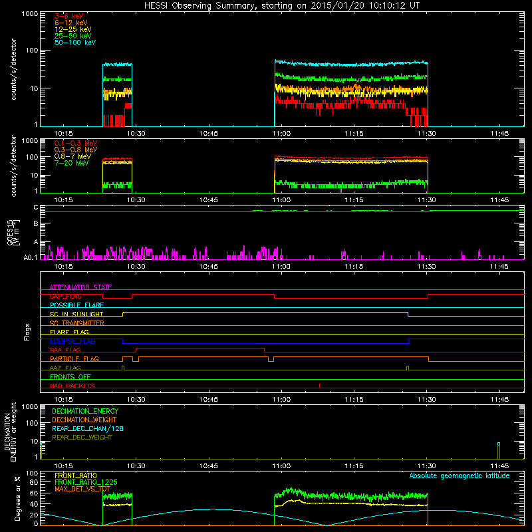Image resolution: width=532 pixels, height=532 pixels.
Task: Click the 0.1-0.3 MeV legend label
Action: point(76,143)
